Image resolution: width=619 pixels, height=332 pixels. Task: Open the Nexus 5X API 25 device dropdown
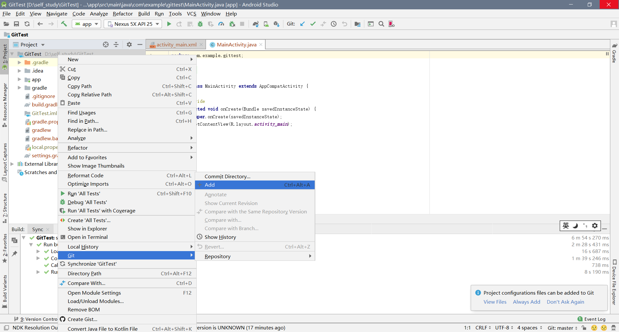(133, 24)
